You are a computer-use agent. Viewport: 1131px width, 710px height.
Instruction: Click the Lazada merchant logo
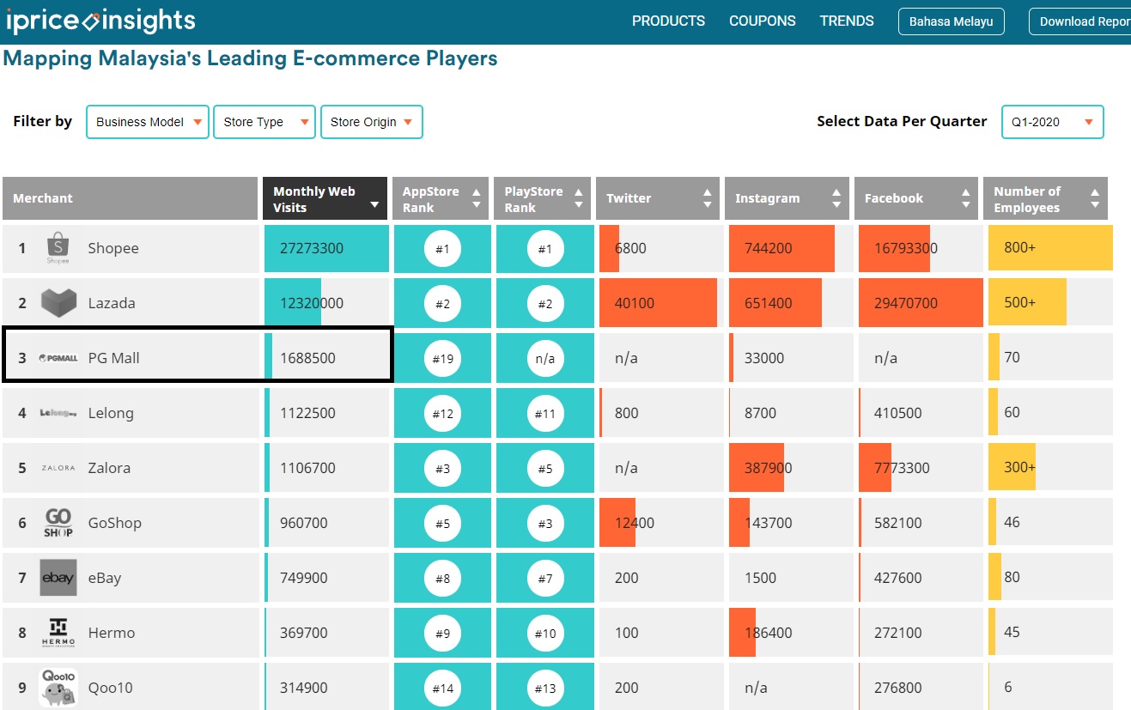point(58,303)
